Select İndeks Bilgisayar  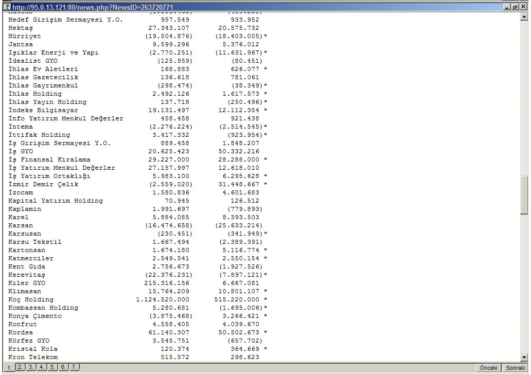point(43,110)
